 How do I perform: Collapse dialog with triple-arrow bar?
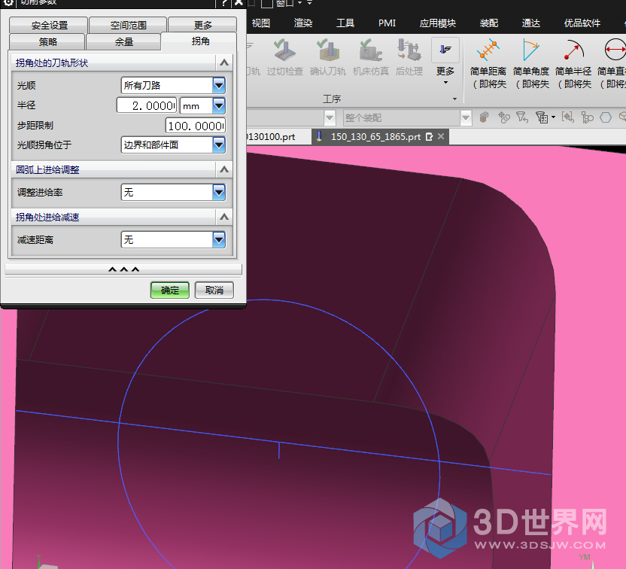pyautogui.click(x=123, y=269)
